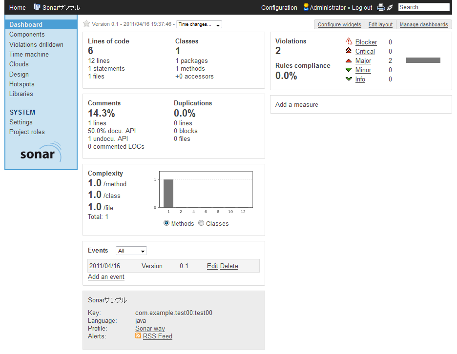Open the Dashboard sidebar item
457x354 pixels.
41,24
